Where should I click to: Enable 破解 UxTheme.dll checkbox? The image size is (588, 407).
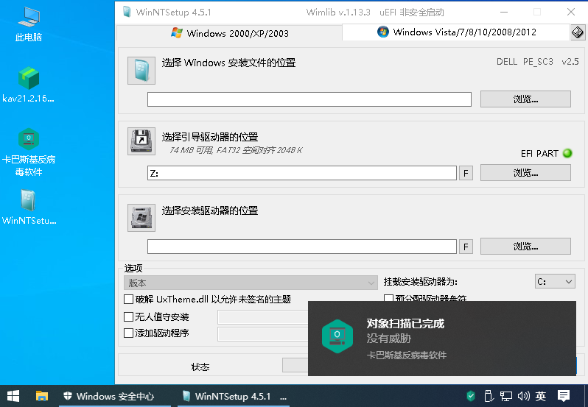tap(128, 299)
